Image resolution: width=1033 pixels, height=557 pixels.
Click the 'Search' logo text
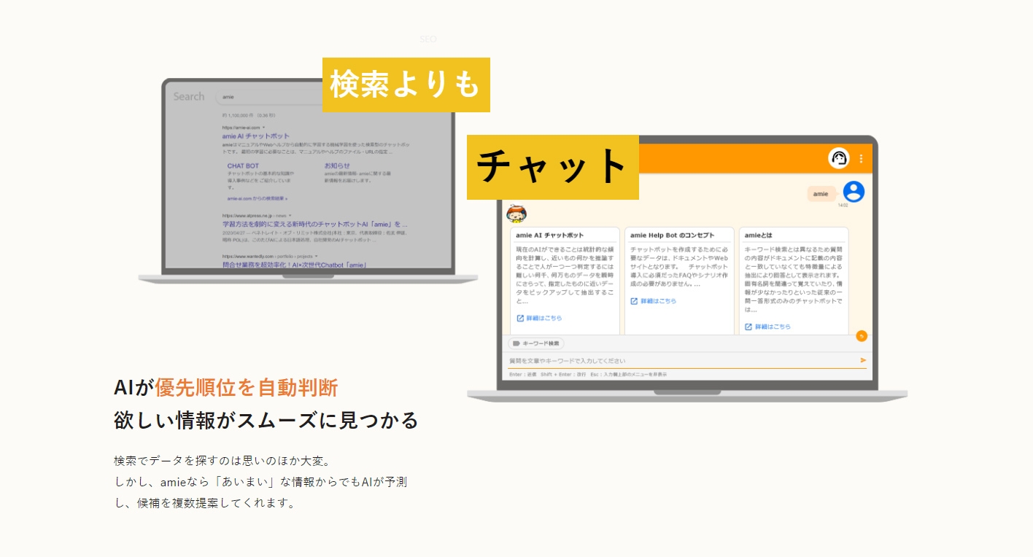tap(189, 96)
